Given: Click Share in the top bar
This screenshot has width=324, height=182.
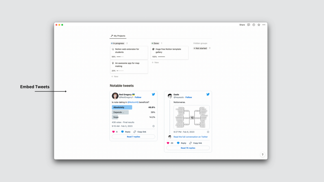Looking at the screenshot, I should 242,25.
